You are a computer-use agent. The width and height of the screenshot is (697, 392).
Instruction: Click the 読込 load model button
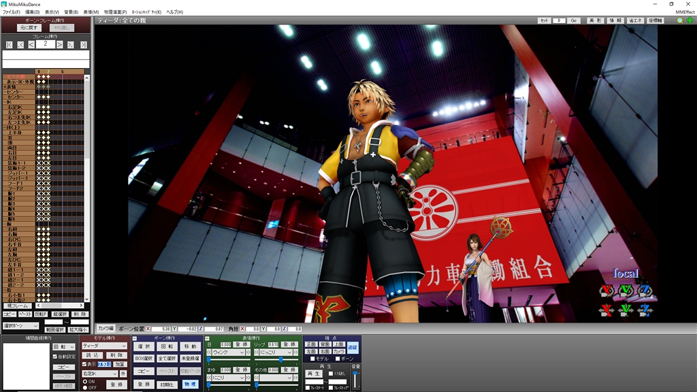[x=92, y=355]
